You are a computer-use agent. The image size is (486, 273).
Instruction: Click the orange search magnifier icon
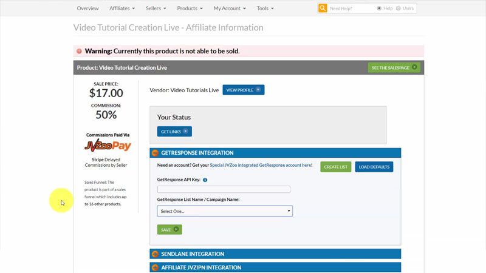tap(323, 8)
